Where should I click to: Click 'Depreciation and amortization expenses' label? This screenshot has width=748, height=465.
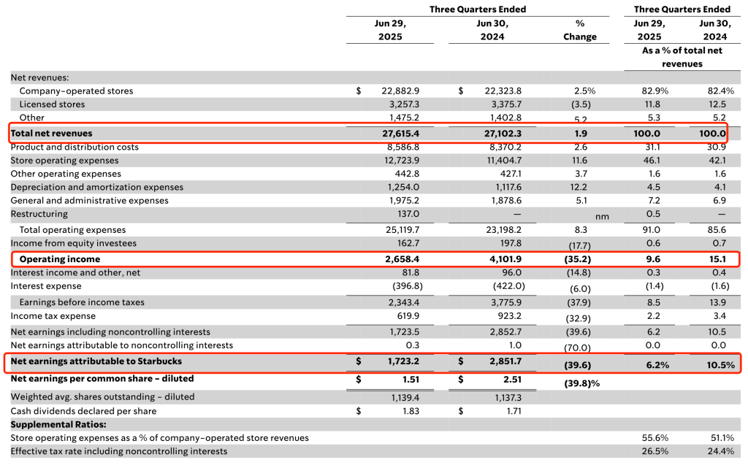[x=97, y=187]
